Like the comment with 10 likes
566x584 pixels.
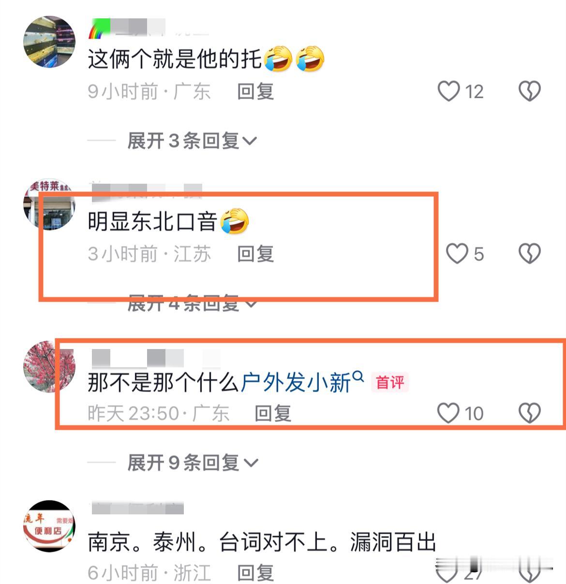pyautogui.click(x=448, y=413)
